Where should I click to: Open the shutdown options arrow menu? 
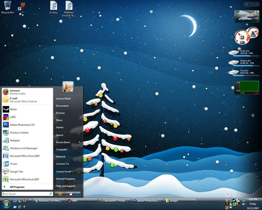click(78, 193)
